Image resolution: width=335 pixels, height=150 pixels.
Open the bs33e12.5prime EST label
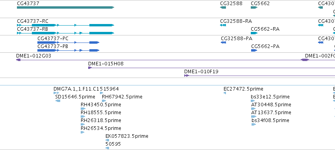(x=270, y=97)
